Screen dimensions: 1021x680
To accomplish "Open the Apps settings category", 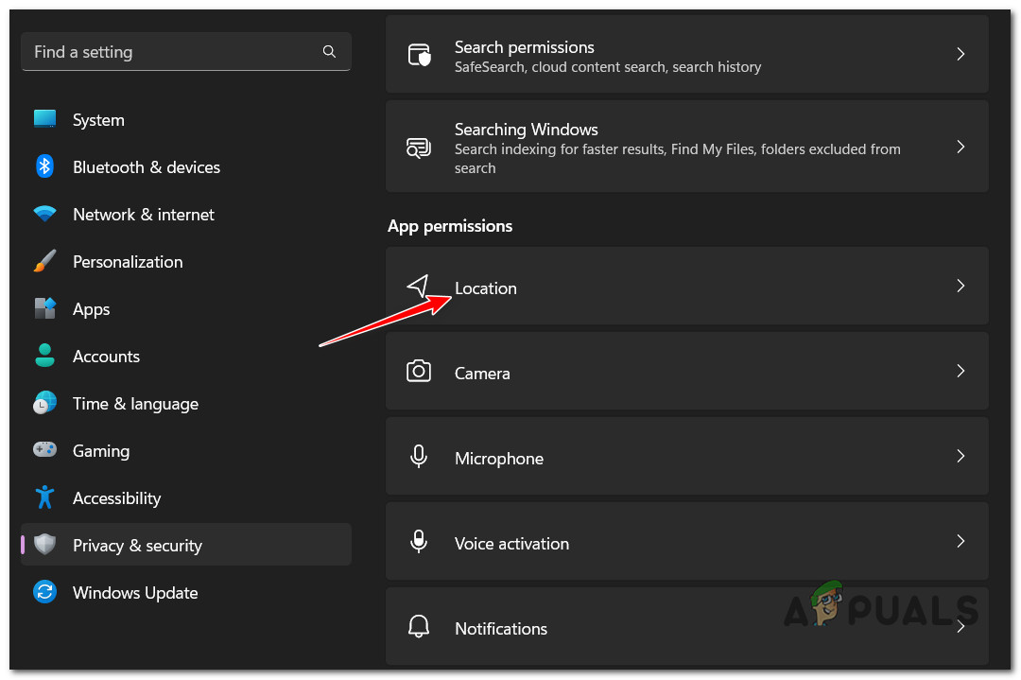I will (92, 309).
